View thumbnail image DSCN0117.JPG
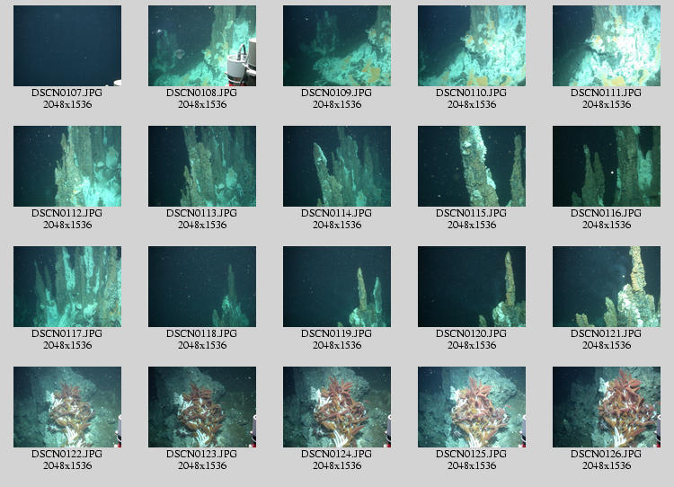674x487 pixels. point(67,287)
